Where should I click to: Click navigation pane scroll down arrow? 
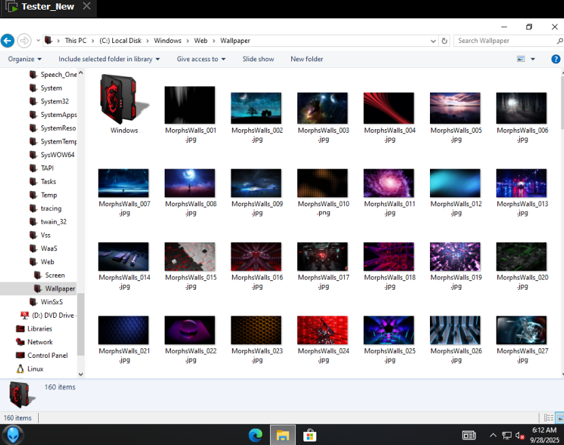point(81,374)
